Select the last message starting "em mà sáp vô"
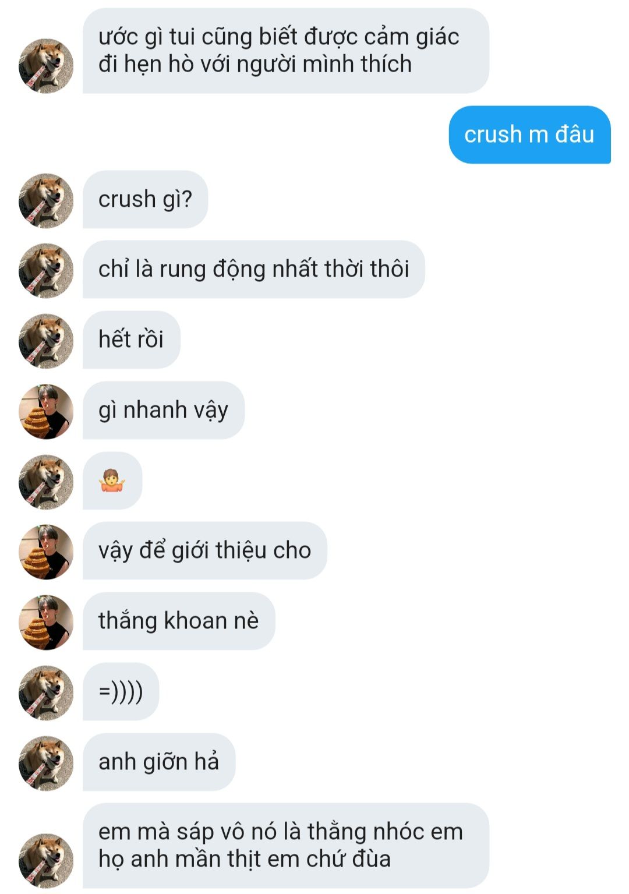Screen dimensions: 629x894 pyautogui.click(x=285, y=846)
